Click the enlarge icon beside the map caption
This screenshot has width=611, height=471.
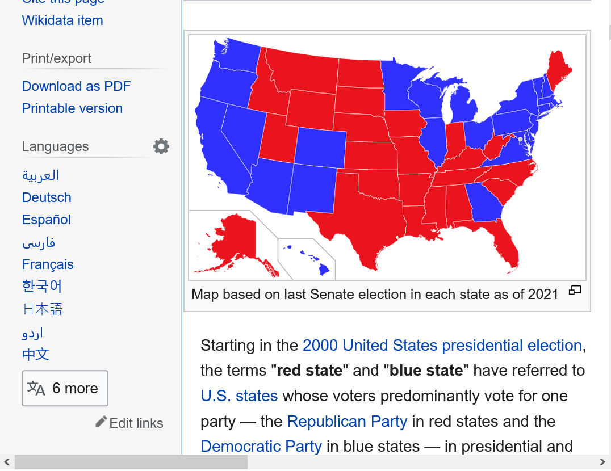click(575, 290)
